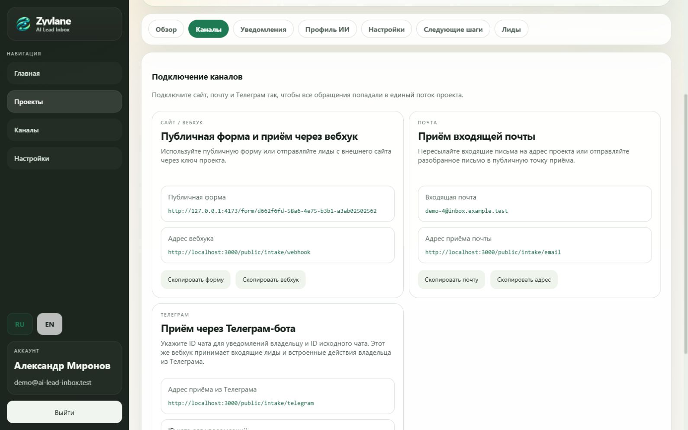Image resolution: width=688 pixels, height=430 pixels.
Task: Switch to the Настройки tab
Action: coord(386,29)
